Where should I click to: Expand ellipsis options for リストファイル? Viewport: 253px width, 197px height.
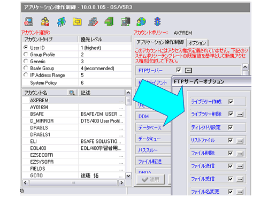[240, 141]
